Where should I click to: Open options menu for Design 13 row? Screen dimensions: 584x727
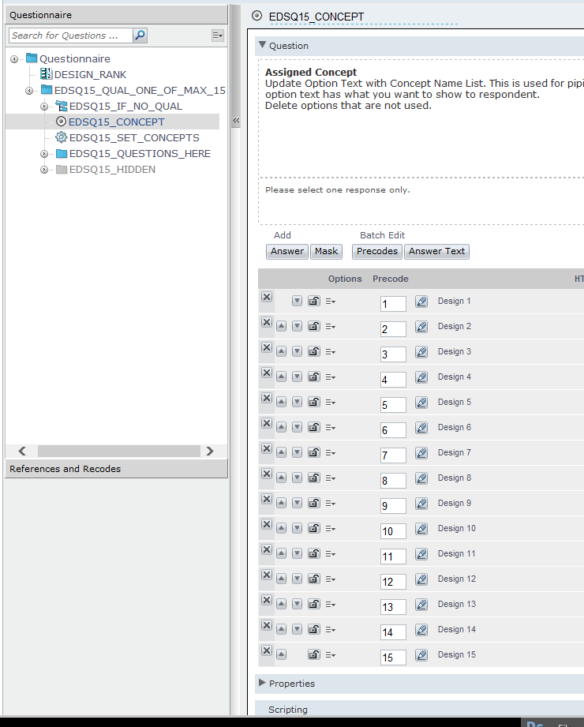(331, 605)
